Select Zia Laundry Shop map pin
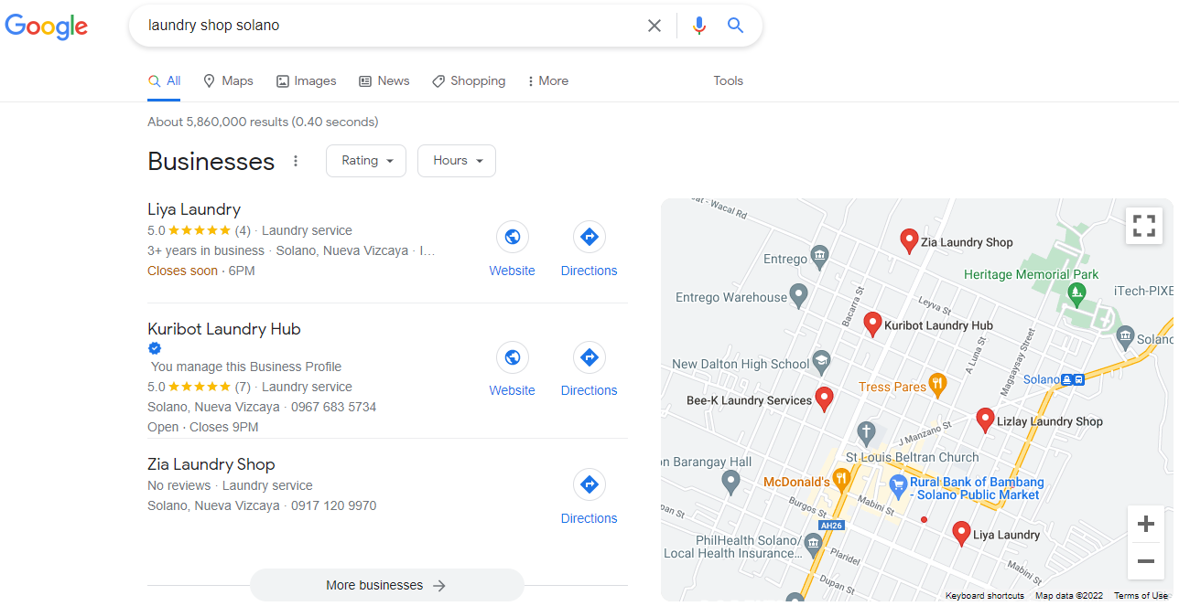Screen dimensions: 1179x606 [x=909, y=241]
